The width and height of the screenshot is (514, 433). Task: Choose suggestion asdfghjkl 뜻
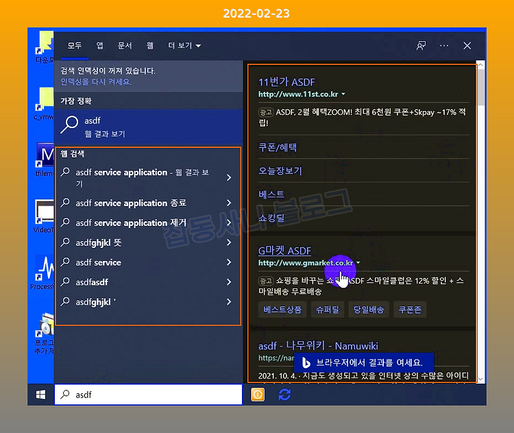(98, 243)
